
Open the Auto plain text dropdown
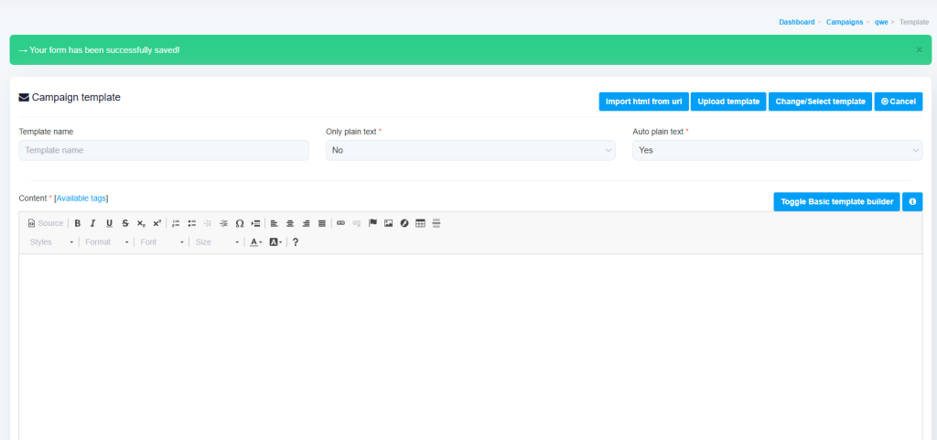(777, 150)
